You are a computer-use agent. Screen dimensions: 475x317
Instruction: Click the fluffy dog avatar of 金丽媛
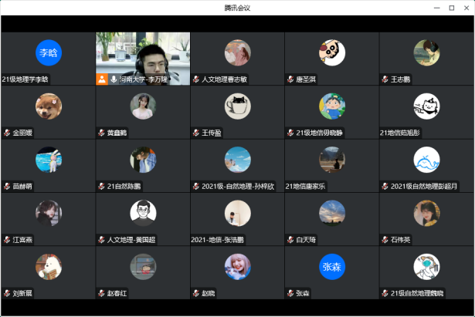coord(48,106)
